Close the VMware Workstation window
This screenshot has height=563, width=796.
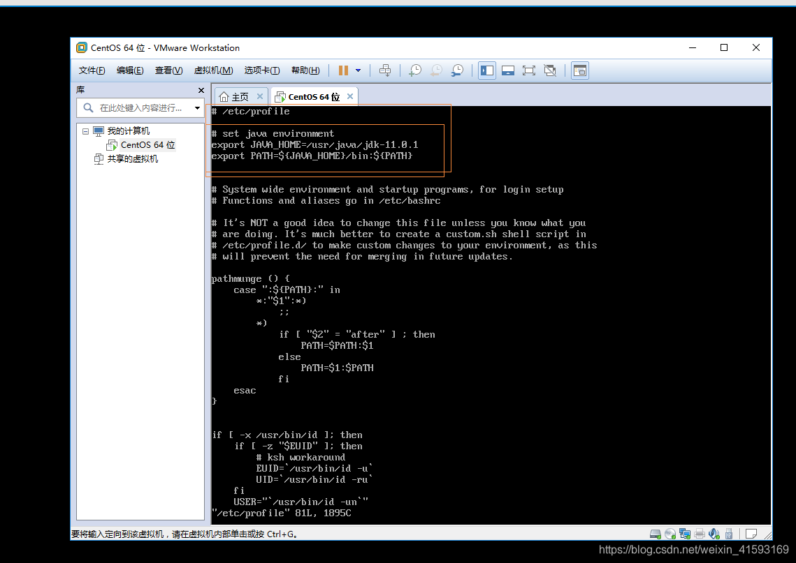pos(756,47)
